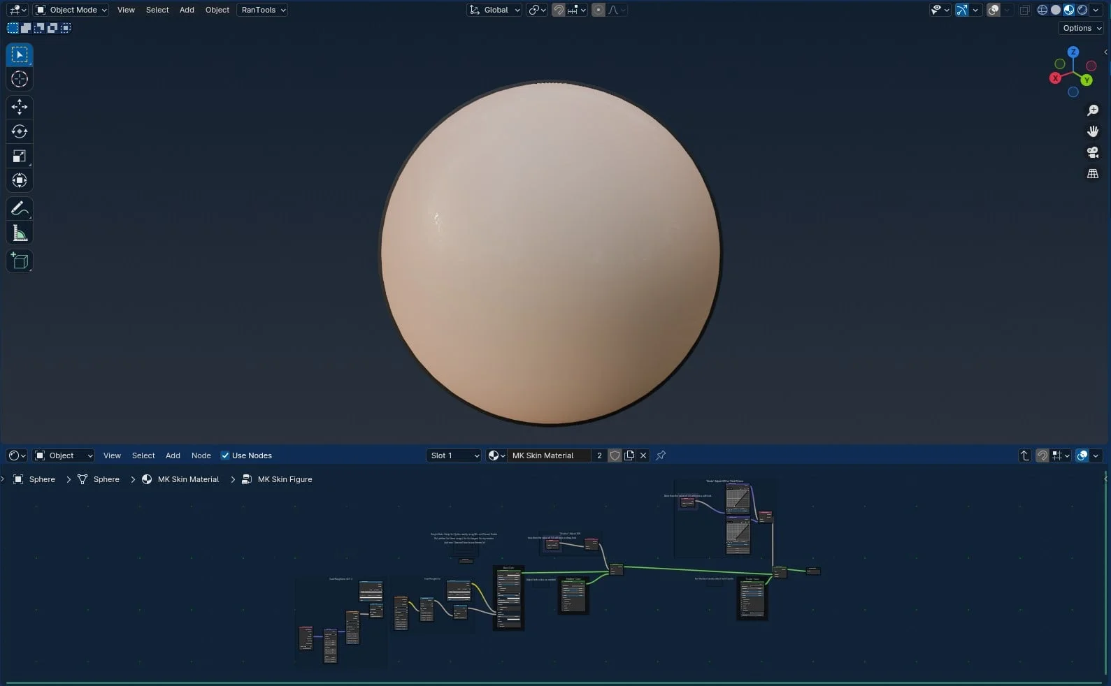
Task: Activate the 3D Cursor tool
Action: [x=20, y=79]
